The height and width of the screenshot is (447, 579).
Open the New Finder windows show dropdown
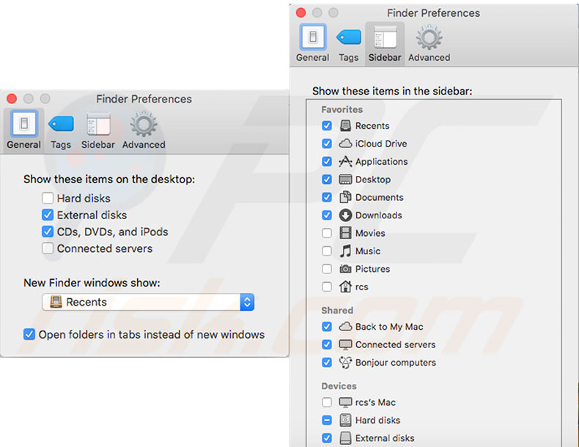(x=148, y=302)
